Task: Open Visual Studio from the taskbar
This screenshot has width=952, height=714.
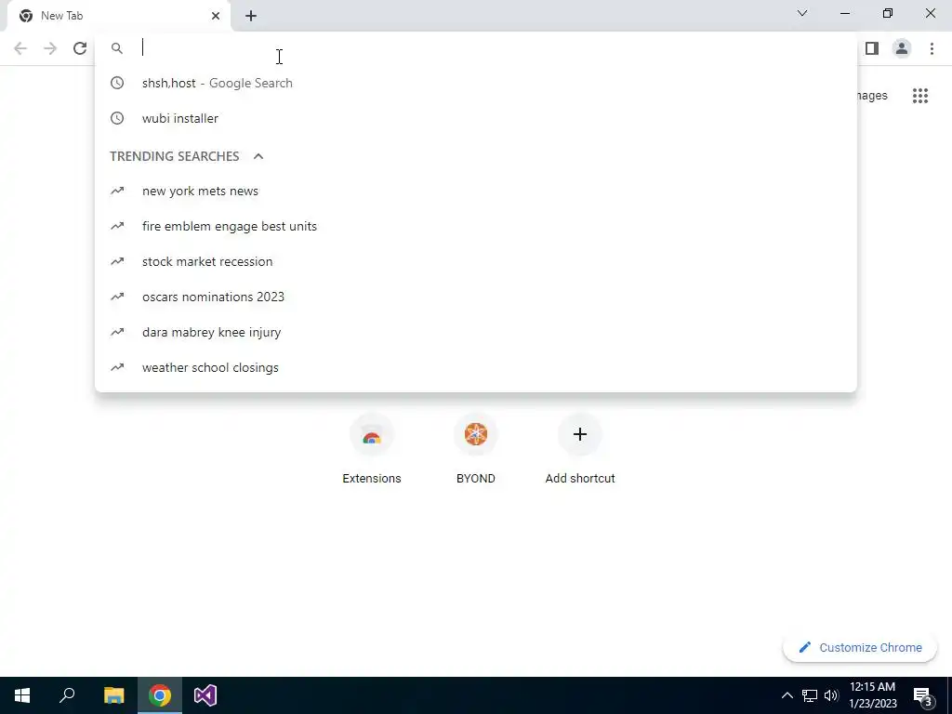Action: 205,695
